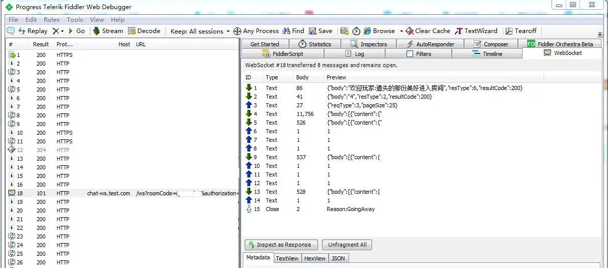Click the timer stopwatch toolbar icon

(356, 31)
